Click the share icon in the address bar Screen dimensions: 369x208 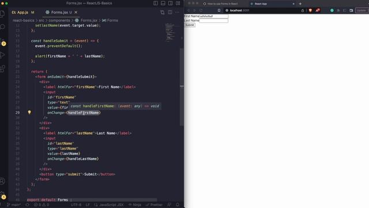(303, 10)
